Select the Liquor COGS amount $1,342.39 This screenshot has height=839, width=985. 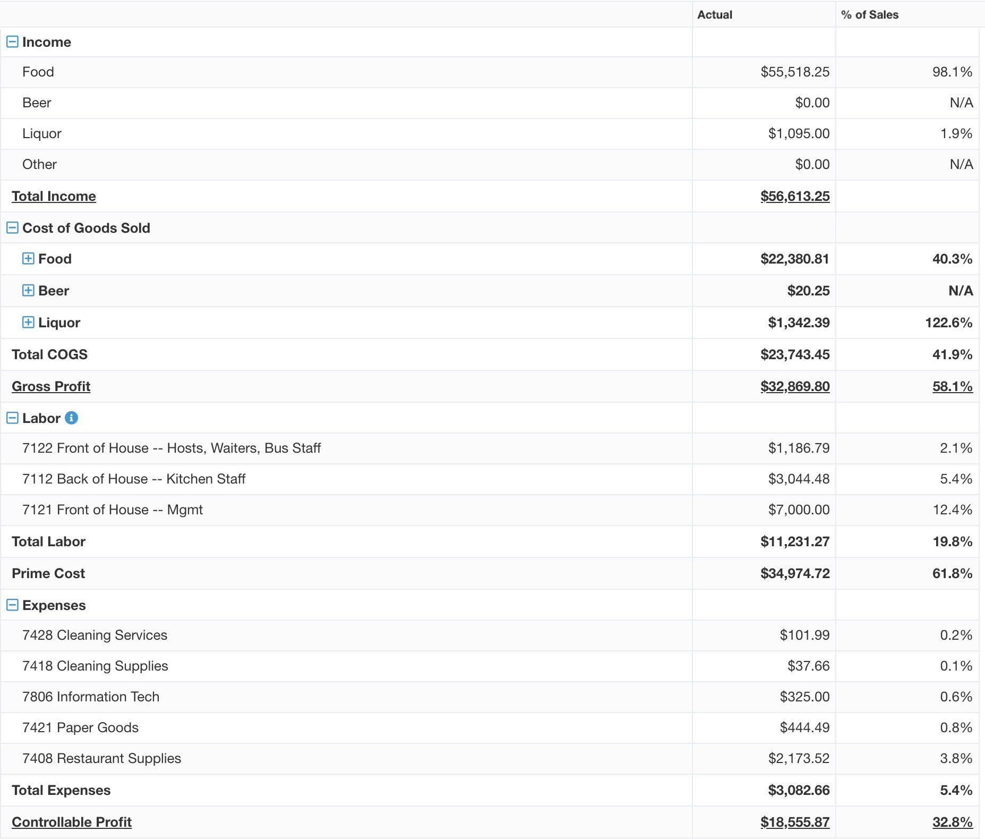pyautogui.click(x=799, y=323)
